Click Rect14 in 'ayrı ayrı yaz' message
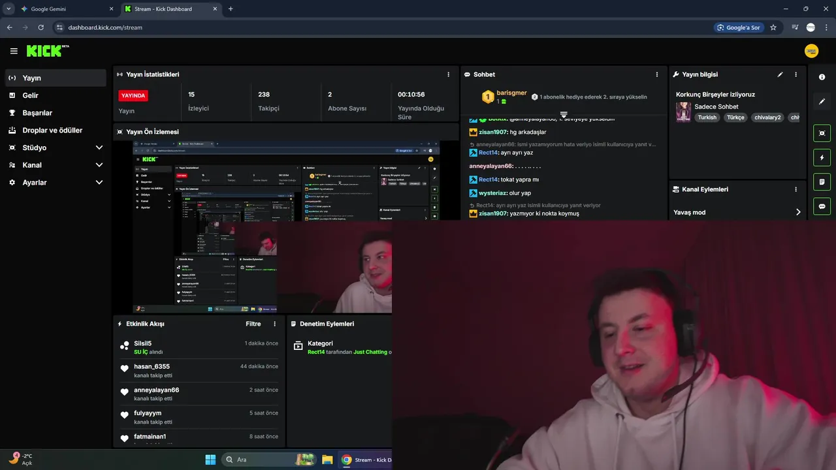This screenshot has width=836, height=470. 489,153
